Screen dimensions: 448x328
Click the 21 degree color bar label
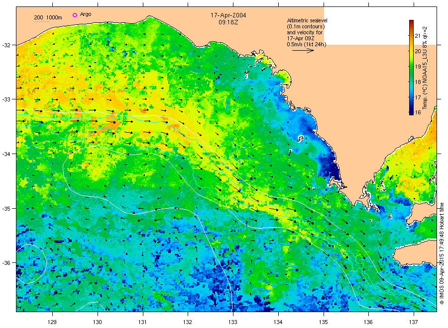tap(418, 36)
